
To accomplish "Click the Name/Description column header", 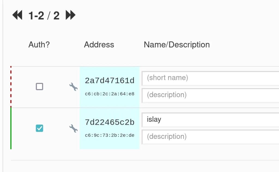I will tap(177, 45).
